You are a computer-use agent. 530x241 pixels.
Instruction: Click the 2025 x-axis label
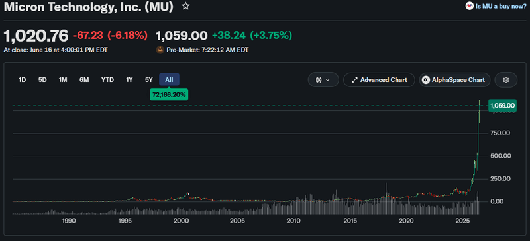point(462,221)
